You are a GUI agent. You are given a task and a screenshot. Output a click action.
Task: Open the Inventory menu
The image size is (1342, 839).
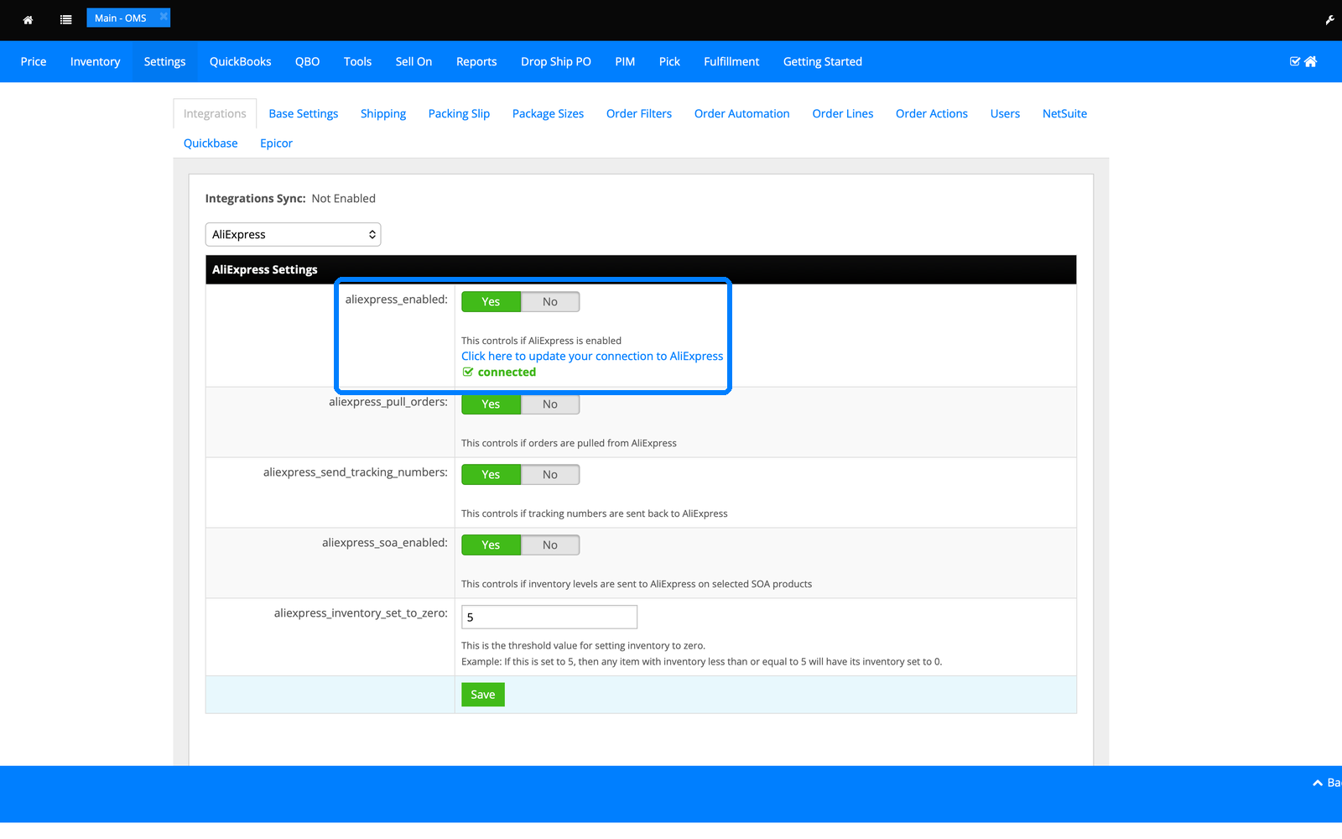95,61
